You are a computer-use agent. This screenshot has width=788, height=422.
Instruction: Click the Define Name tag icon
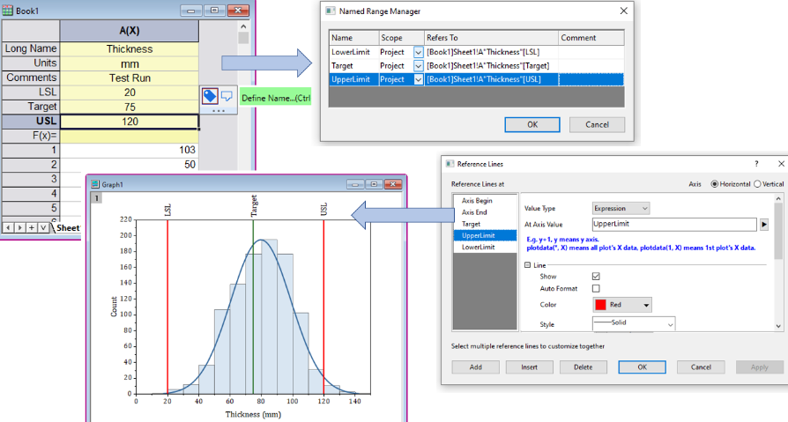click(211, 96)
